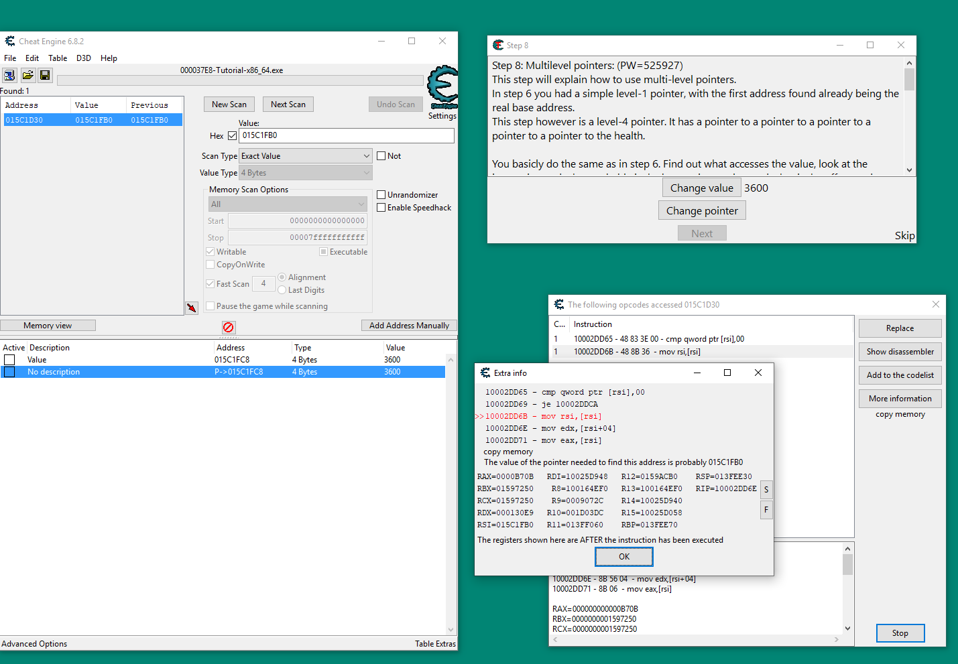Image resolution: width=958 pixels, height=664 pixels.
Task: Select the cmp qword ptr opcode row
Action: [x=702, y=339]
